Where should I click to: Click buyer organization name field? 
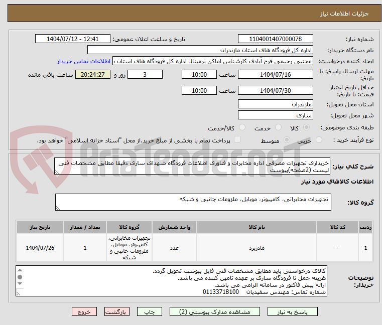click(200, 50)
